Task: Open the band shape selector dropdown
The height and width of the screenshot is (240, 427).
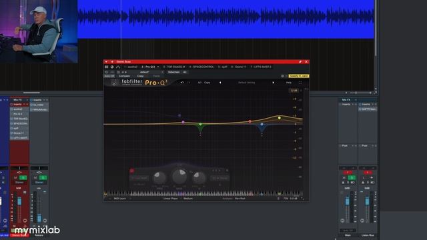Action: (x=139, y=178)
